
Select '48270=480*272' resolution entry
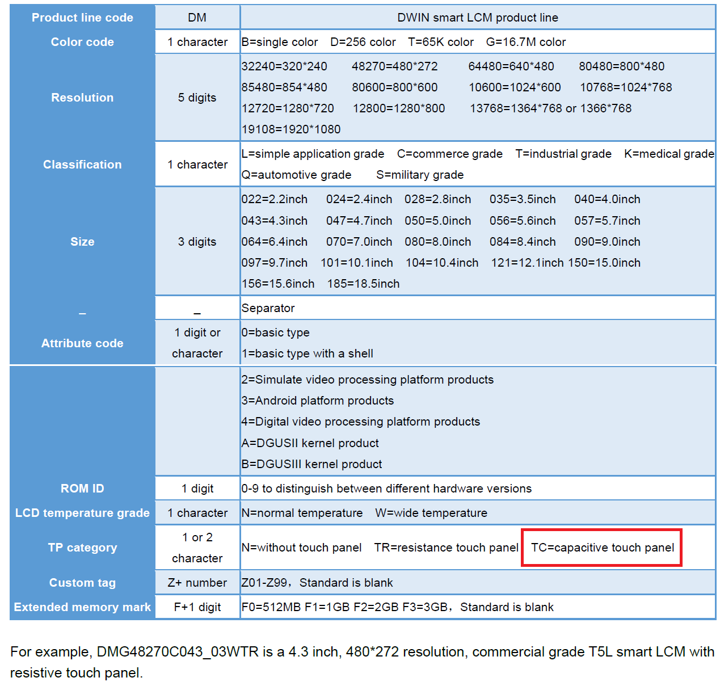pyautogui.click(x=395, y=66)
